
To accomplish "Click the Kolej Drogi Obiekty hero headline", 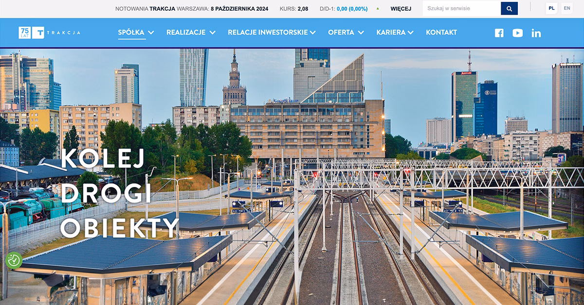I will [x=119, y=193].
